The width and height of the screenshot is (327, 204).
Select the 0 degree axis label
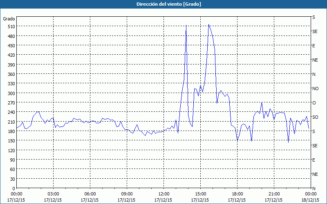(x=14, y=188)
